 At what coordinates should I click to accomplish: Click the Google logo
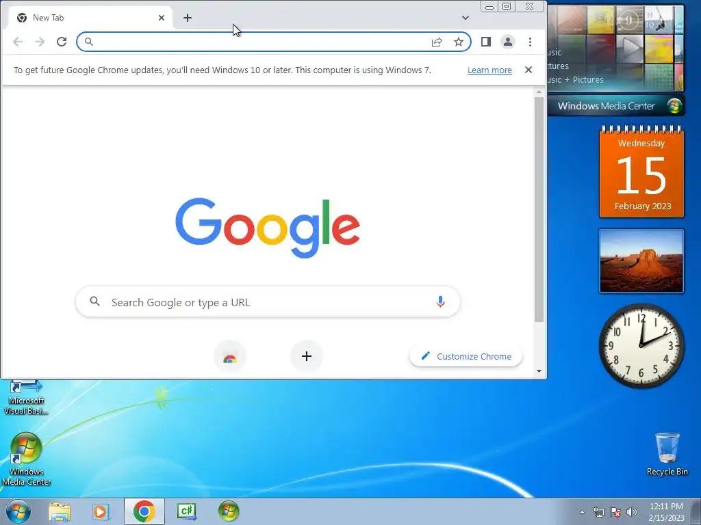point(268,228)
